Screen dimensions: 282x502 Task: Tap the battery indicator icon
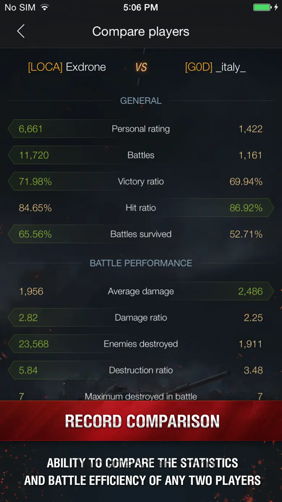point(263,7)
